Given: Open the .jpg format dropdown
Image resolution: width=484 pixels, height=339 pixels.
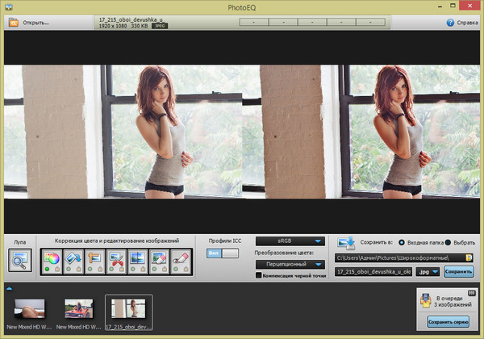Looking at the screenshot, I should click(x=429, y=272).
